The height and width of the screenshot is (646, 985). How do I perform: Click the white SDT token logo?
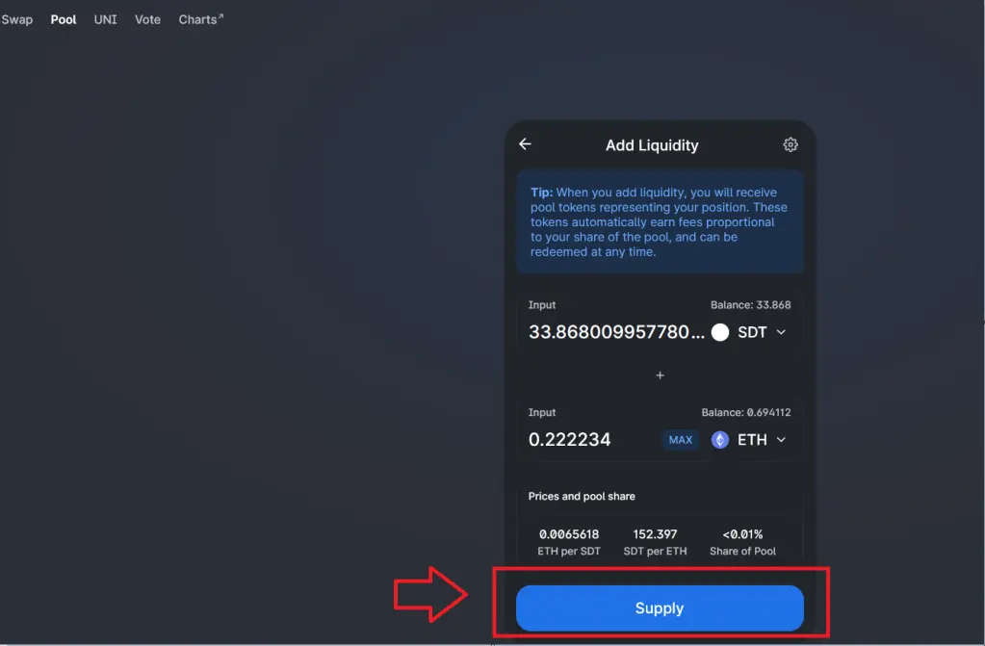(720, 332)
